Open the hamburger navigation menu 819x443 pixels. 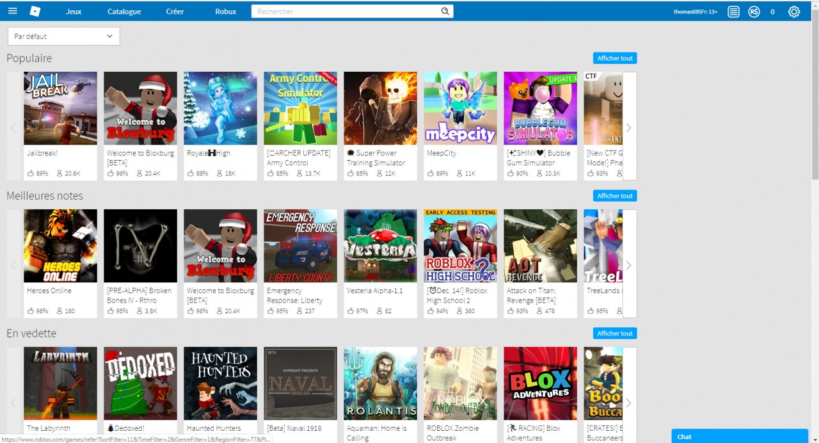coord(13,12)
